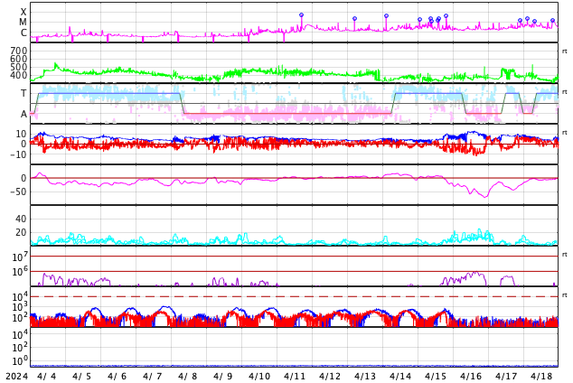Viewport: 573px width, 383px height.
Task: Click the -50 axis value
Action: coord(18,191)
